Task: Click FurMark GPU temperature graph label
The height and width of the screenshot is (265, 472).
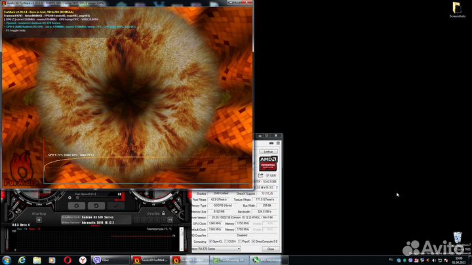Action: click(71, 154)
